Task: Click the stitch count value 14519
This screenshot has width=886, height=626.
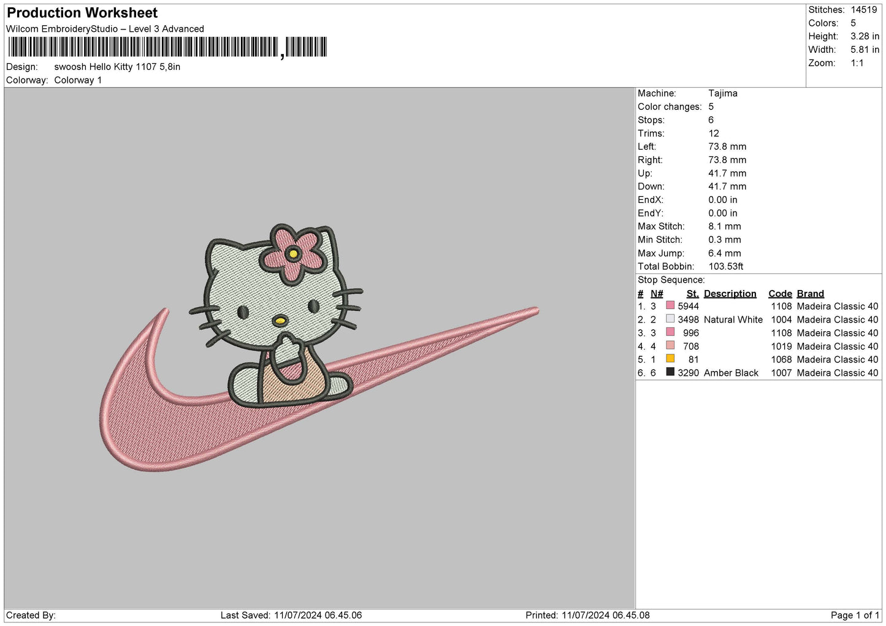Action: coord(864,10)
